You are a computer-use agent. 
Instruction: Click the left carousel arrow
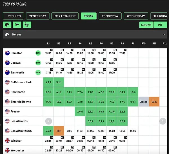pos(49,121)
